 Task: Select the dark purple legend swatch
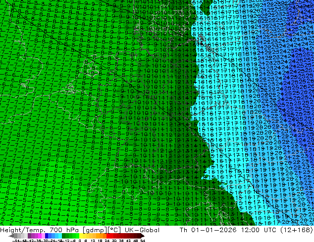pyautogui.click(x=29, y=236)
